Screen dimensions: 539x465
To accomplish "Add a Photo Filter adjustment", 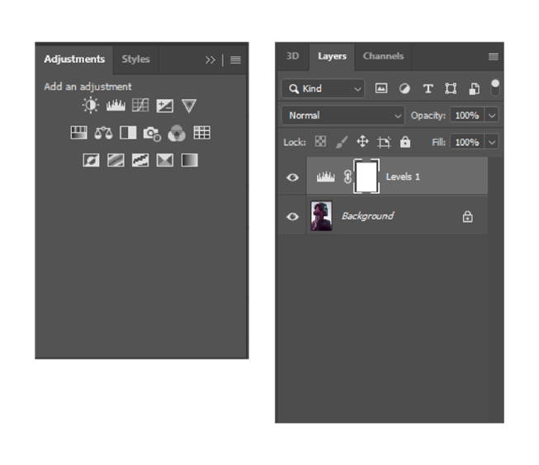I will pyautogui.click(x=152, y=134).
